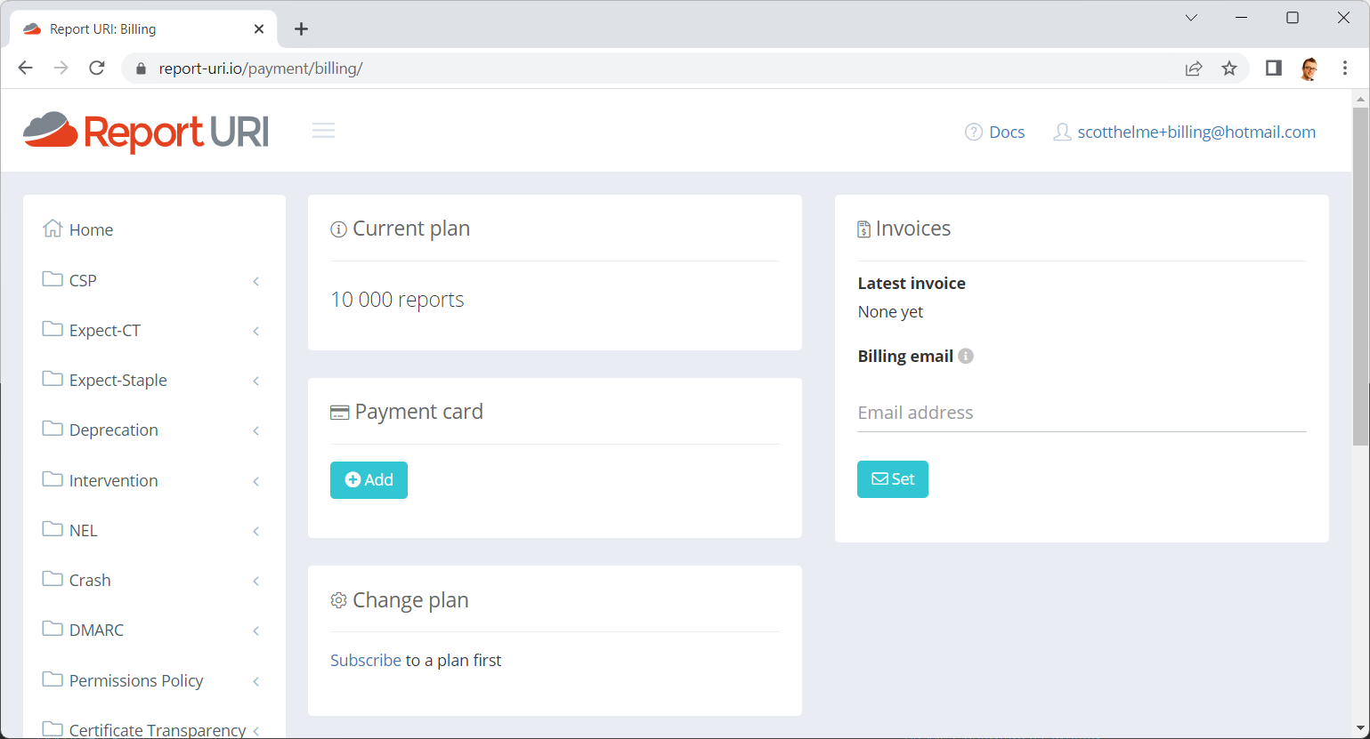The width and height of the screenshot is (1370, 739).
Task: Open the Chrome profile avatar
Action: (x=1309, y=68)
